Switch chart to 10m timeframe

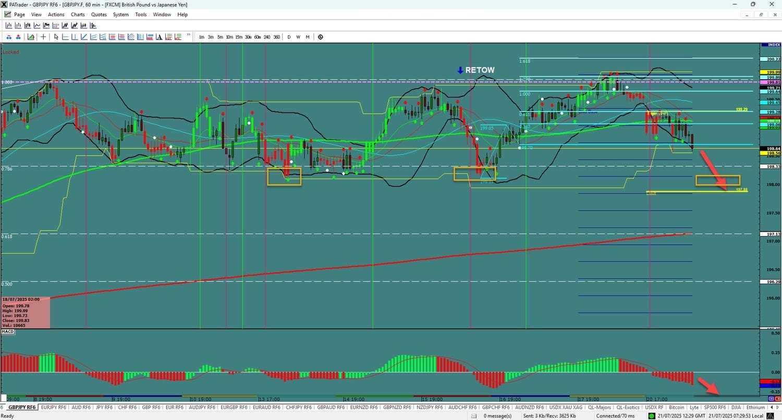pos(229,37)
